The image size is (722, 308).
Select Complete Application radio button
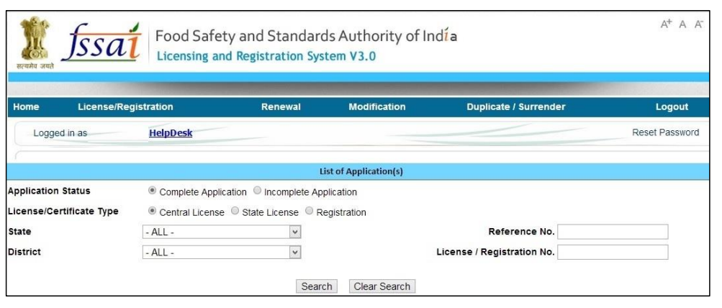(152, 191)
